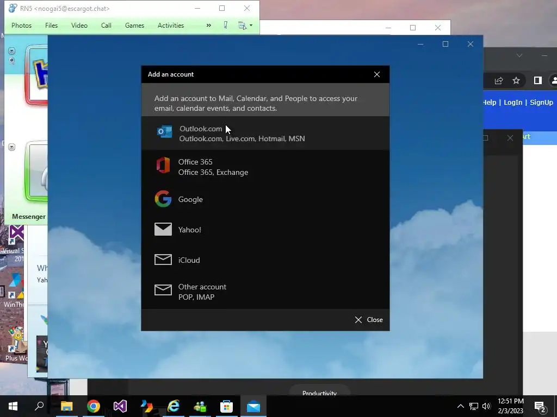Open Files menu in messenger window
This screenshot has width=557, height=417.
(51, 26)
